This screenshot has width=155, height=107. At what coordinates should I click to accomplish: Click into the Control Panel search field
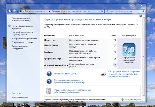123,11
